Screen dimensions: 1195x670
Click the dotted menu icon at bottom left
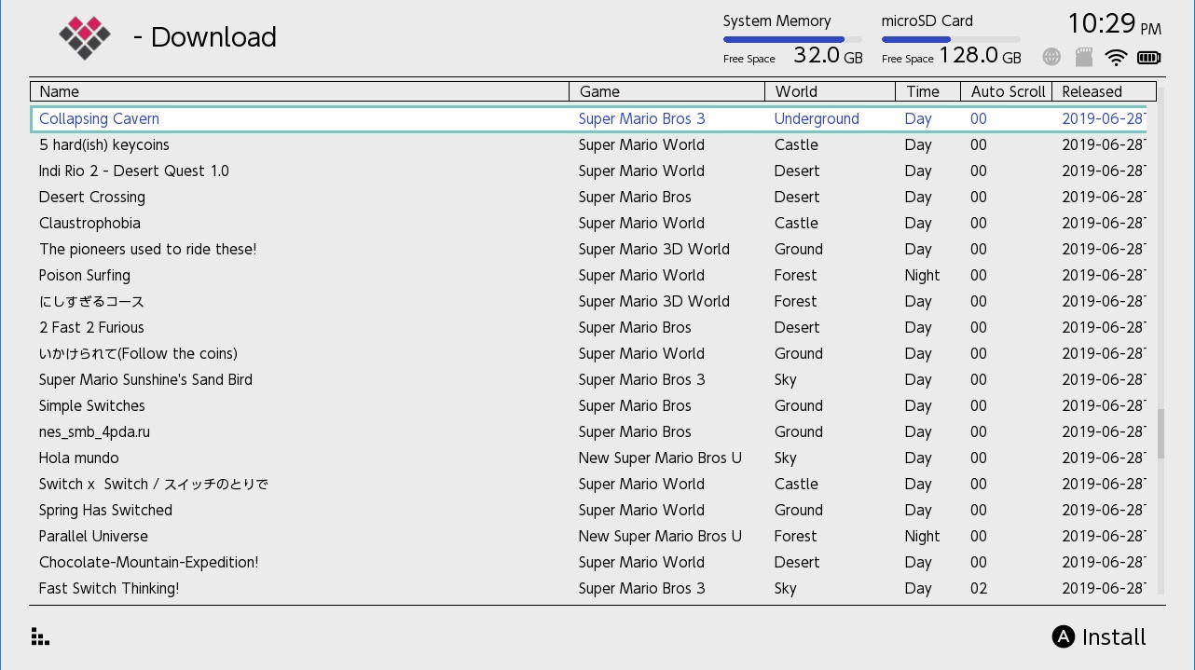40,636
